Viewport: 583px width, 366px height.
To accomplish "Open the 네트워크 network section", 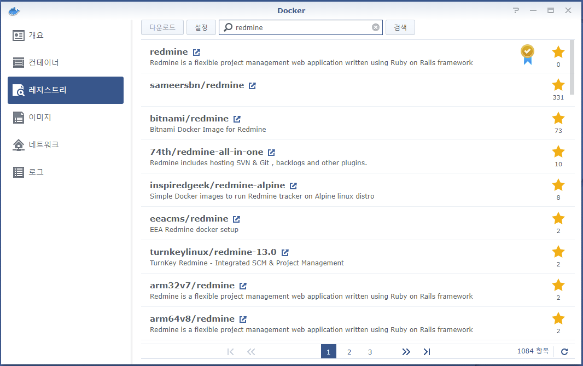I will 66,144.
